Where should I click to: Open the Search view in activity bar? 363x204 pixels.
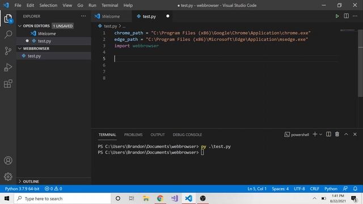[x=8, y=35]
